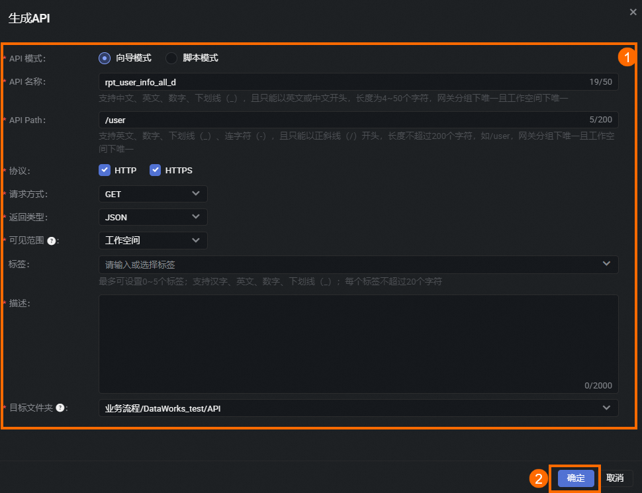The image size is (642, 493).
Task: Click the chevron on the 请求方式 selector
Action: pyautogui.click(x=196, y=194)
